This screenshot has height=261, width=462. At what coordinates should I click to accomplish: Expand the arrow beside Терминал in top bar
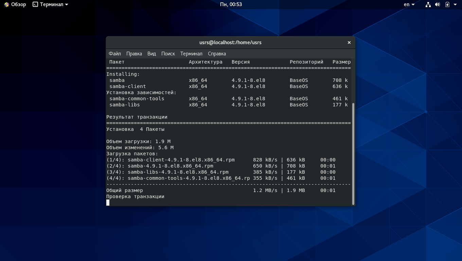67,4
